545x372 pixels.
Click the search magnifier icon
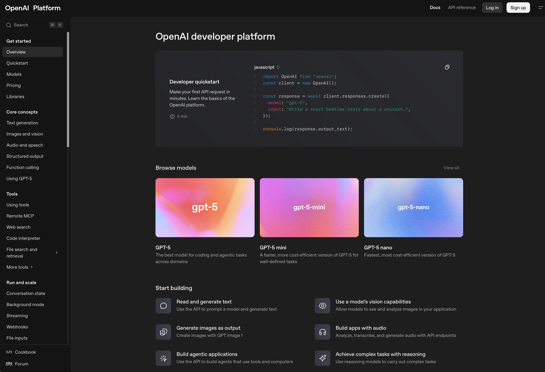(x=9, y=25)
